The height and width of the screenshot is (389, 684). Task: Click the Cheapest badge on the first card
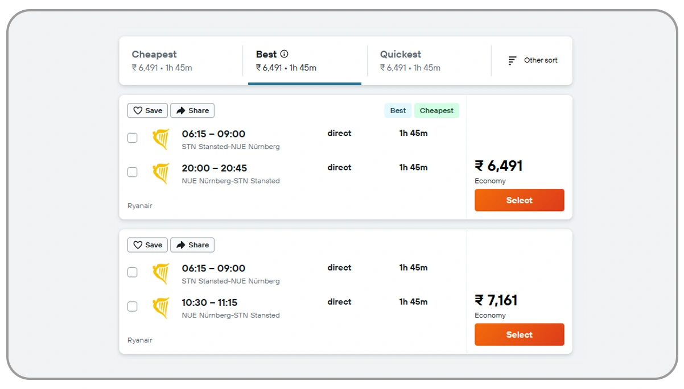436,110
